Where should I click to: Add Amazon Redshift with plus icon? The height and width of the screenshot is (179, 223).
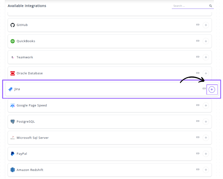[206, 170]
